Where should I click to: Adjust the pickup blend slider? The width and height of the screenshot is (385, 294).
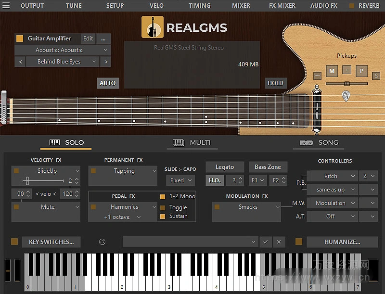[347, 83]
